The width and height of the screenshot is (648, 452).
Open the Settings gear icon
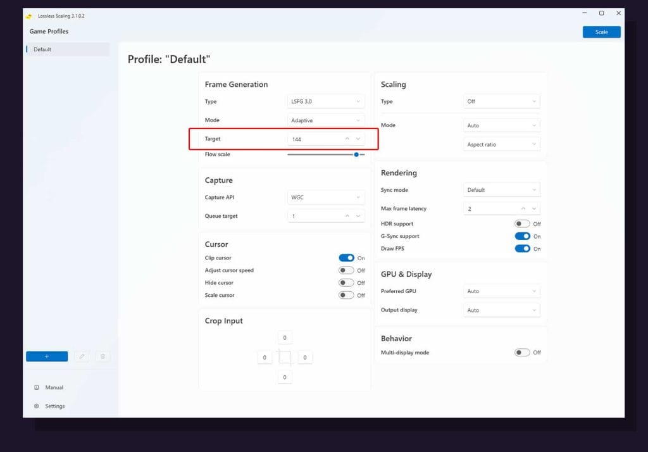[36, 406]
